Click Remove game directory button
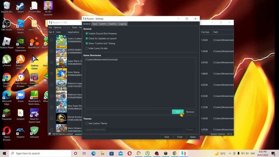This screenshot has height=157, width=279. [x=190, y=112]
